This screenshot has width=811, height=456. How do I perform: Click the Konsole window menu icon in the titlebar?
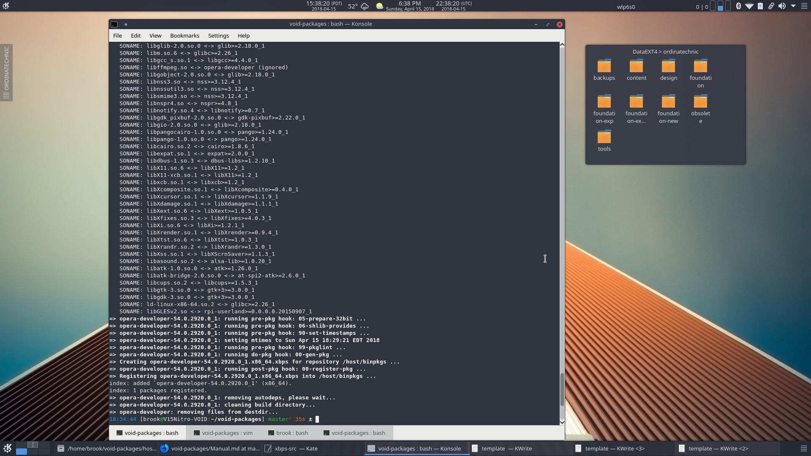click(x=114, y=24)
